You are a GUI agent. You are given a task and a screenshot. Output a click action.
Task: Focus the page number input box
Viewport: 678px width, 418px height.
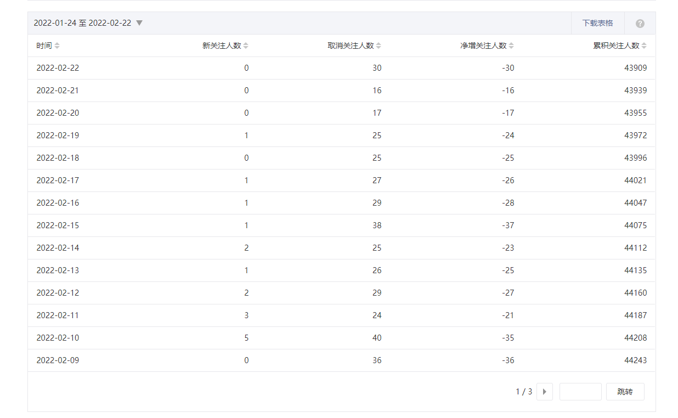pyautogui.click(x=580, y=392)
